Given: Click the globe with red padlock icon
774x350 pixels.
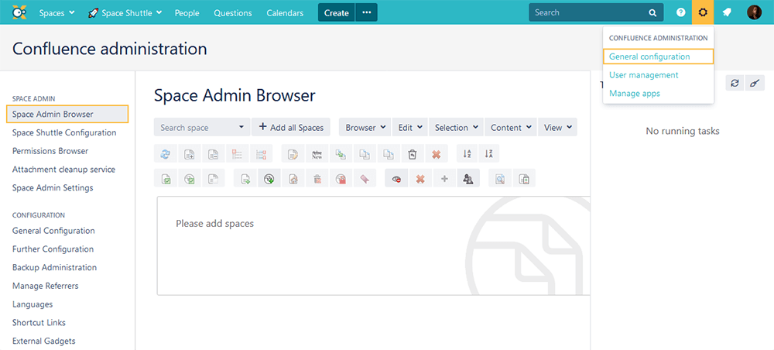Looking at the screenshot, I should point(341,178).
